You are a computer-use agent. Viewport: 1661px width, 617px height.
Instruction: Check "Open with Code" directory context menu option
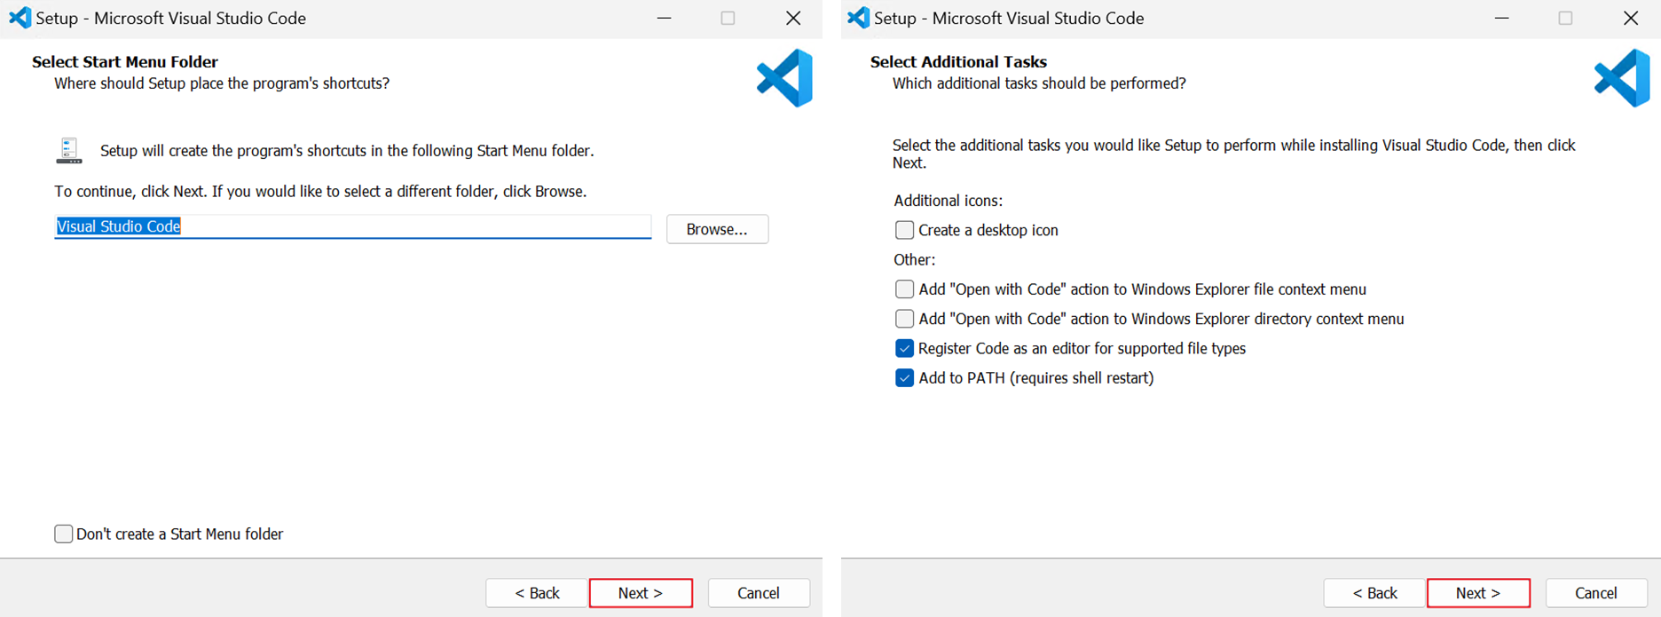[904, 319]
